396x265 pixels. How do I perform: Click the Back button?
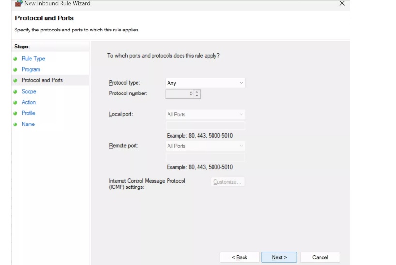pos(240,257)
